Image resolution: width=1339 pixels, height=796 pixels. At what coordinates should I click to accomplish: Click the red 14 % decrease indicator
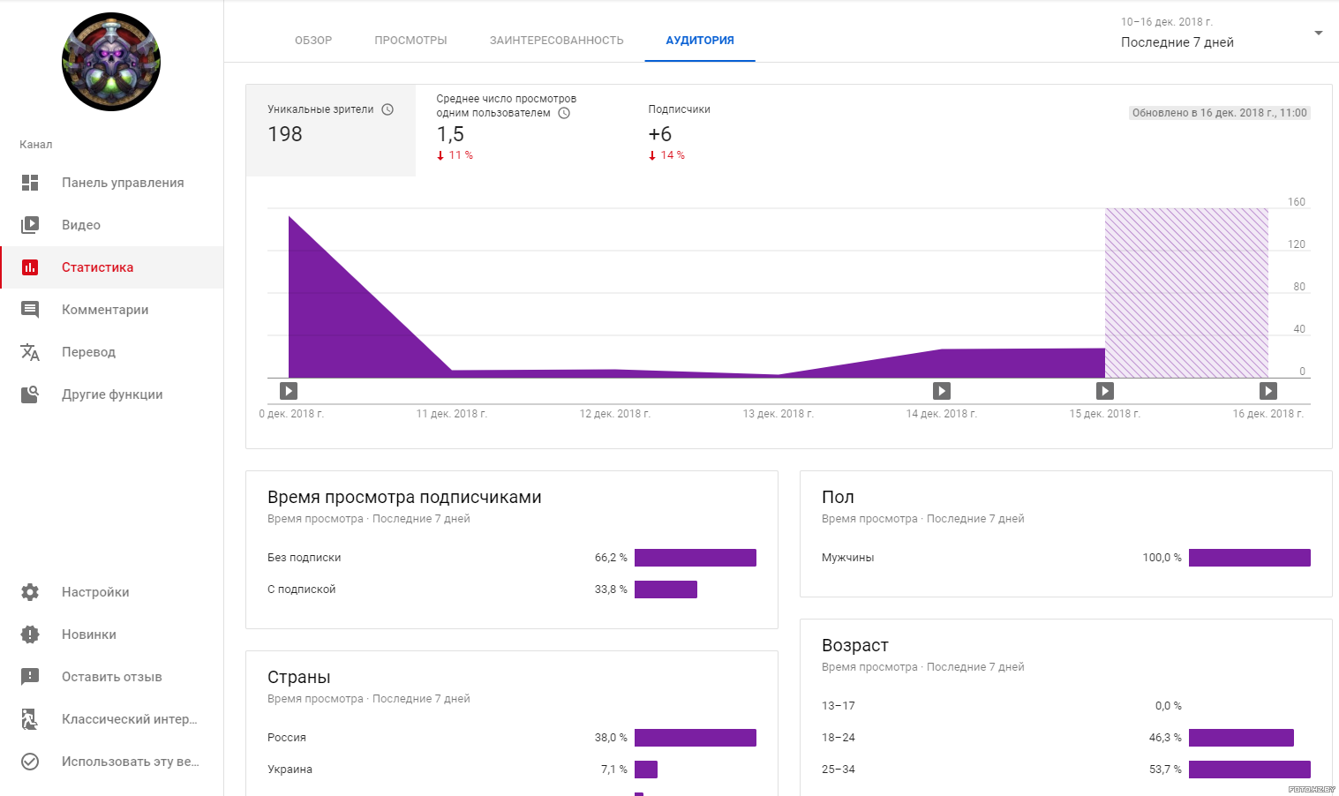pyautogui.click(x=666, y=155)
